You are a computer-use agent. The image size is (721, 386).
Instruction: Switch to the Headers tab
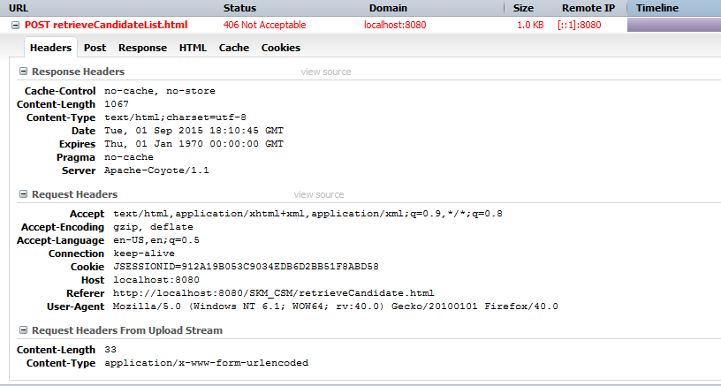click(50, 48)
